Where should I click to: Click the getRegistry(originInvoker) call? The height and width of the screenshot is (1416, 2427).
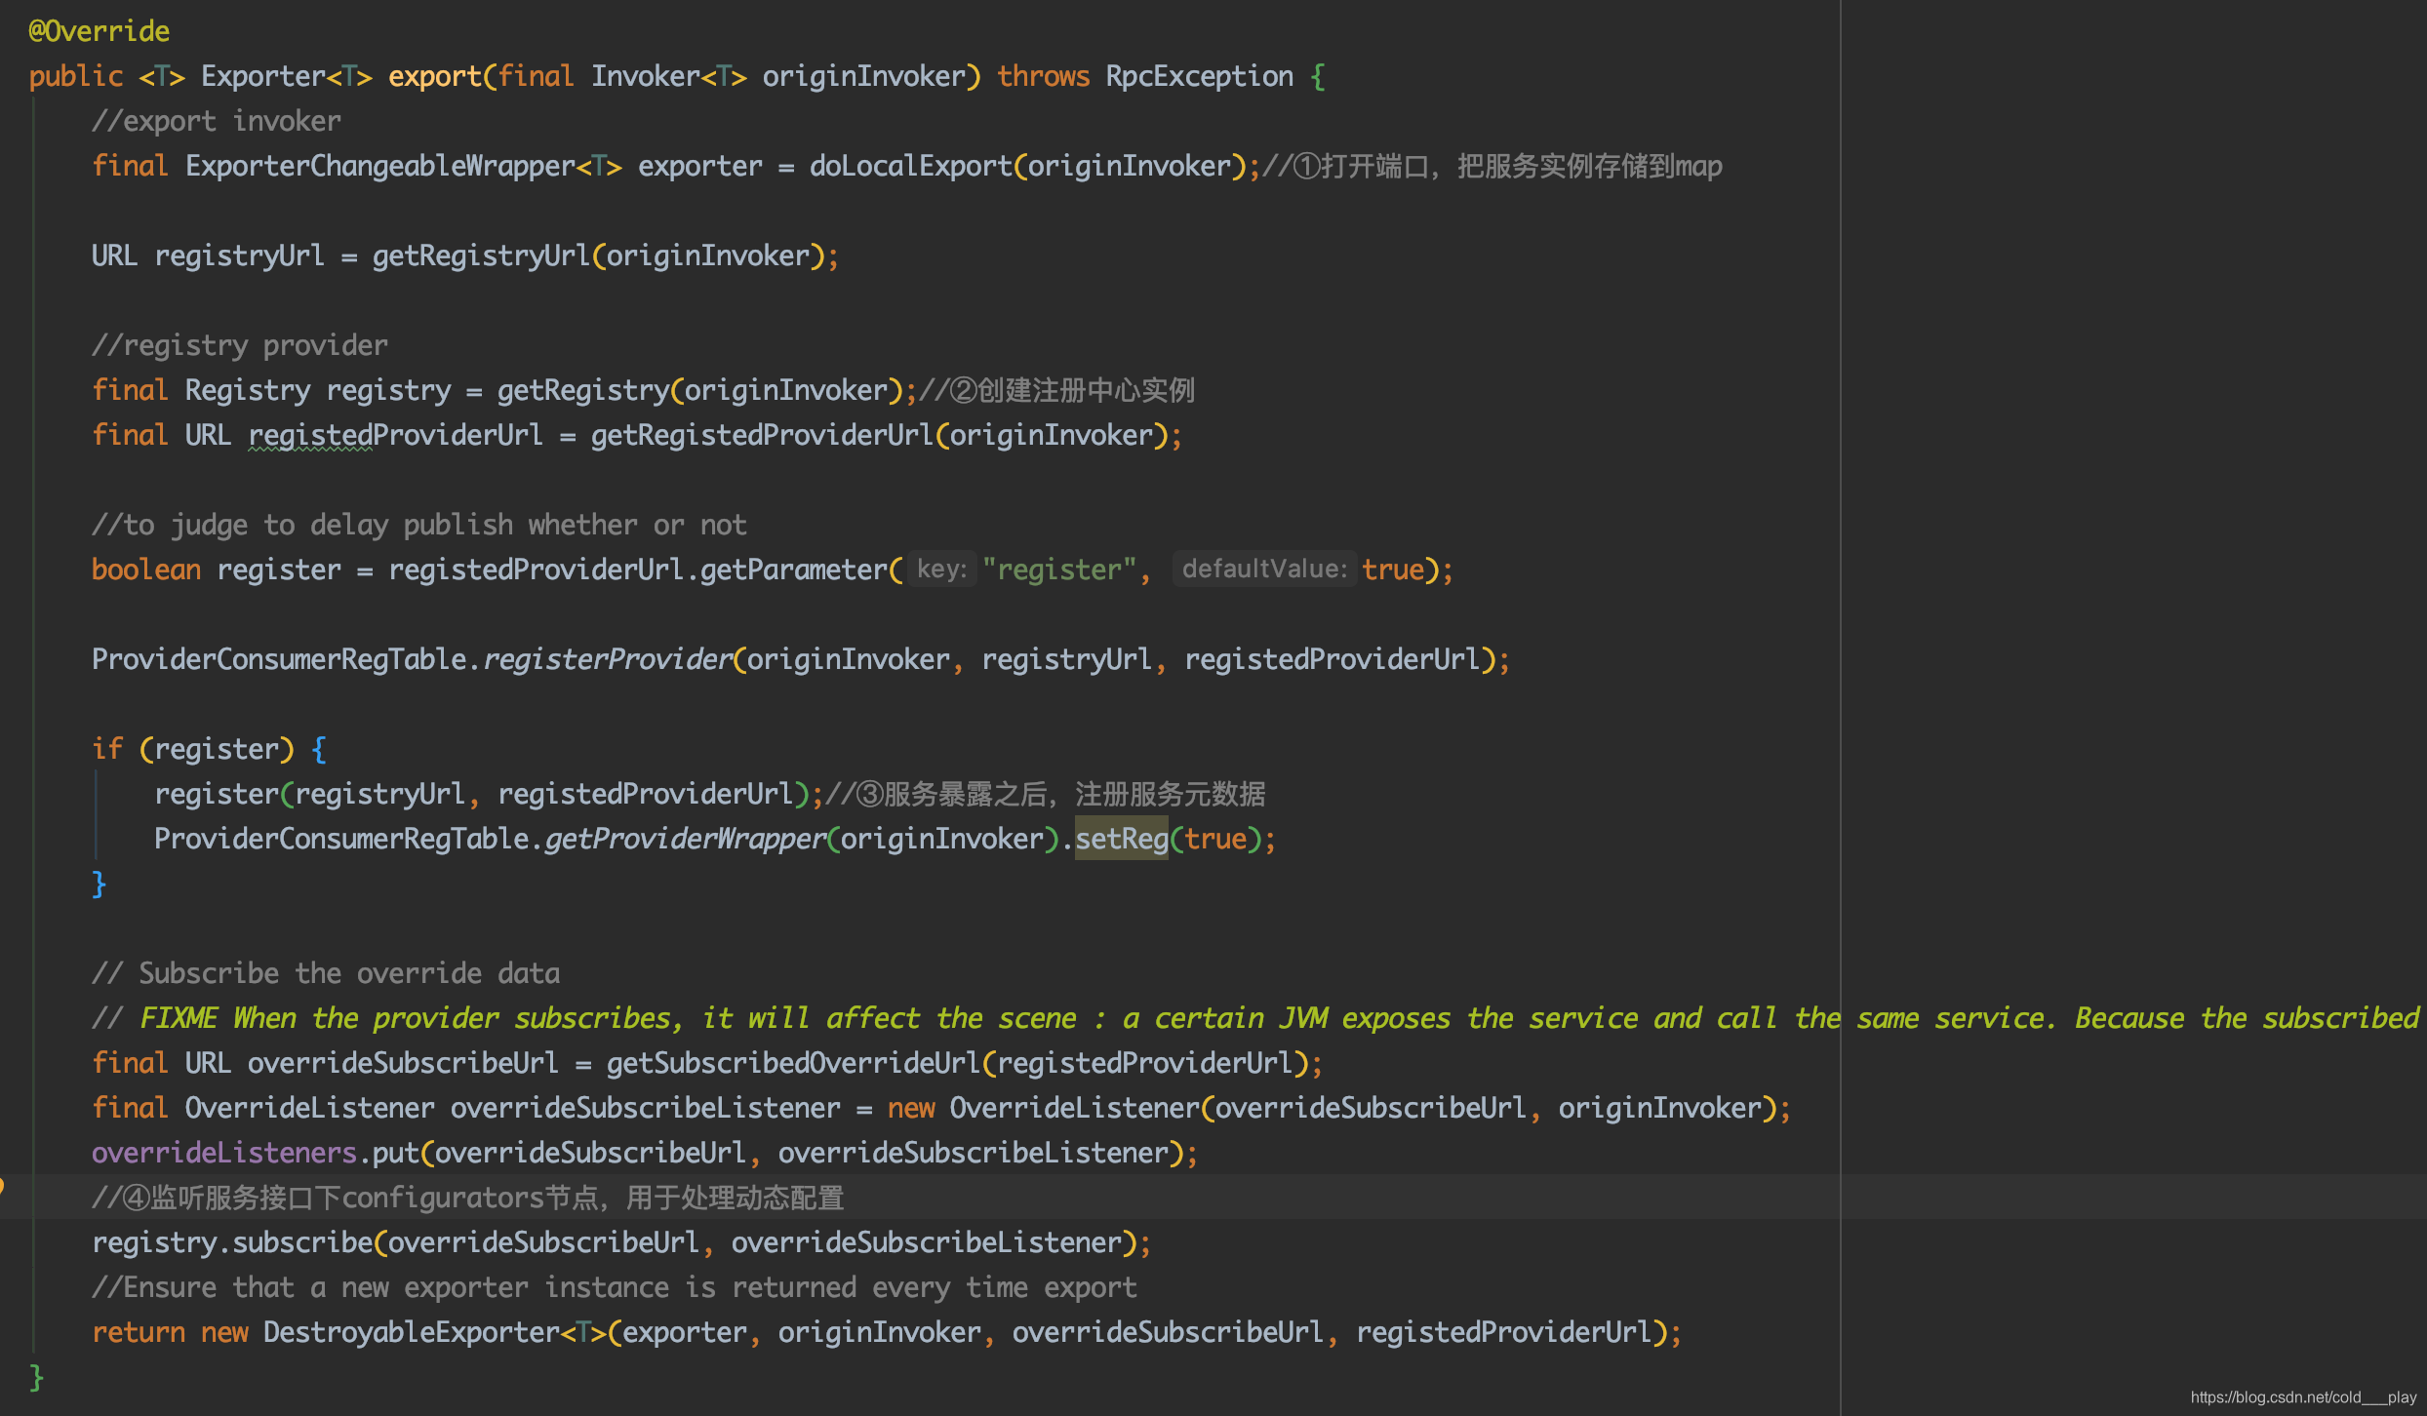[x=699, y=390]
